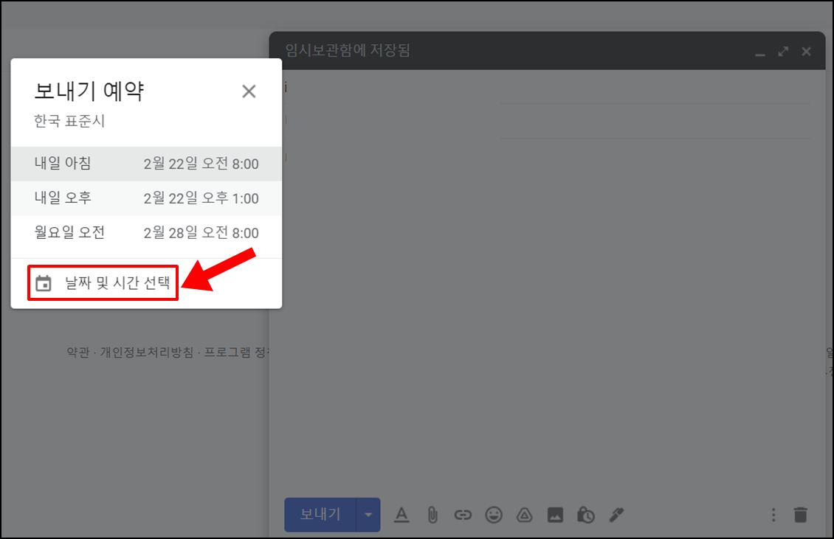Viewport: 834px width, 539px height.
Task: Insert a signature using the pen icon
Action: coord(616,515)
